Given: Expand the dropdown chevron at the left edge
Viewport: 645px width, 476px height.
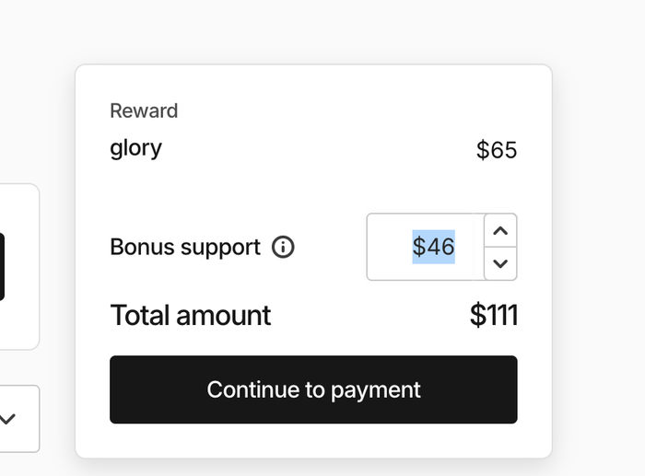Looking at the screenshot, I should 7,419.
